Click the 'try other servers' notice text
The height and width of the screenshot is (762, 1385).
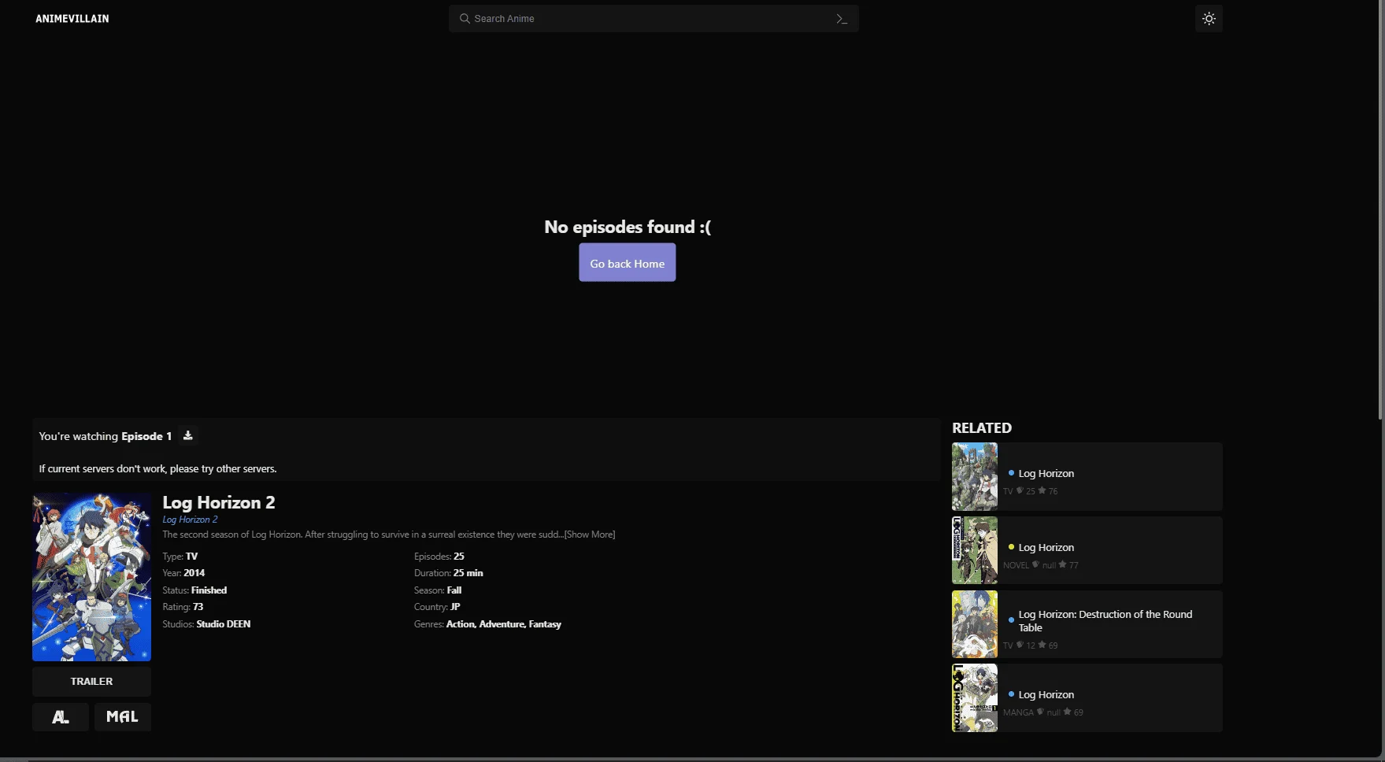[x=158, y=468]
